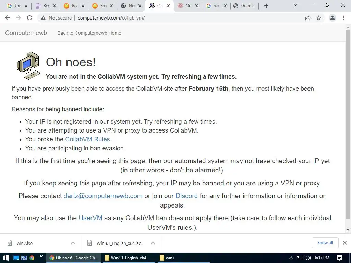The image size is (351, 263).
Task: Click the forward navigation arrow
Action: (19, 18)
